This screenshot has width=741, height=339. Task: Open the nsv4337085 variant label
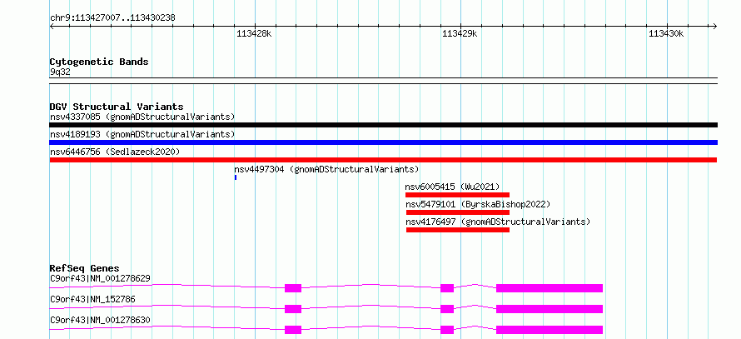click(142, 117)
